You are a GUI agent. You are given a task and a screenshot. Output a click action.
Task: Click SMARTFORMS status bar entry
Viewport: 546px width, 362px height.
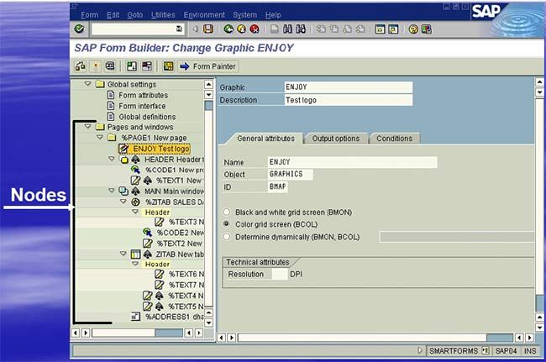(x=454, y=351)
